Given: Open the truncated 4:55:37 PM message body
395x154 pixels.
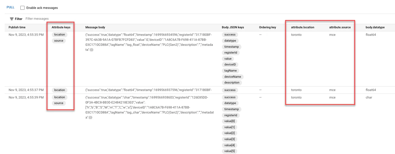Looking at the screenshot, I should (149, 90).
